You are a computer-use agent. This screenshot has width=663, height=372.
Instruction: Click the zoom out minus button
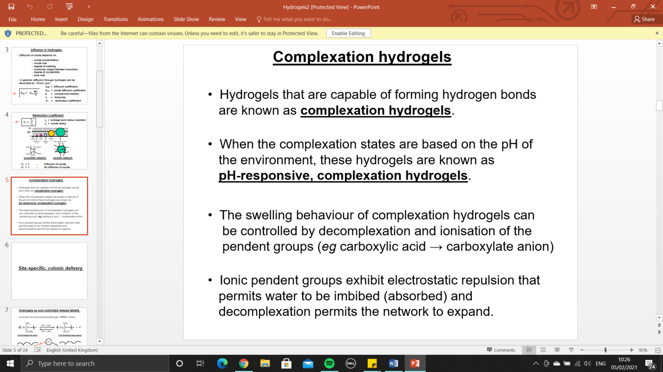pyautogui.click(x=582, y=350)
